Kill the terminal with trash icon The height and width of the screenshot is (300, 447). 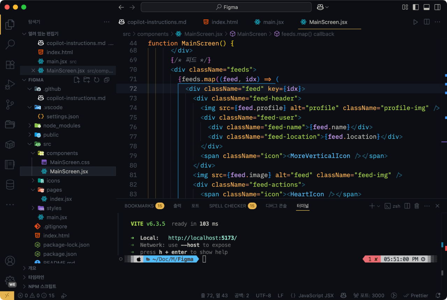point(417,206)
